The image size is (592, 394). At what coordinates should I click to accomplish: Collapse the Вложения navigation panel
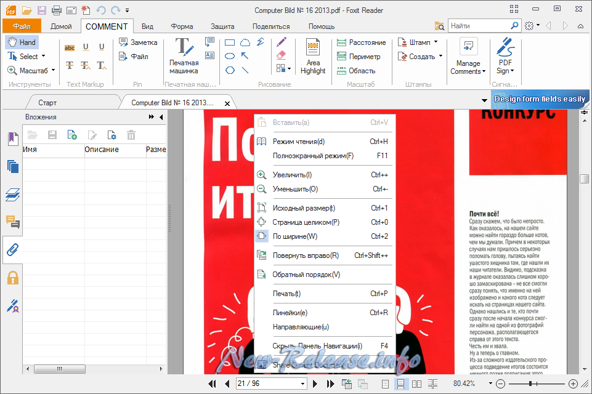tap(161, 117)
